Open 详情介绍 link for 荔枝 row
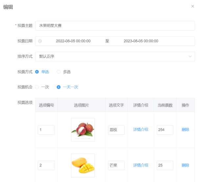 pyautogui.click(x=141, y=129)
